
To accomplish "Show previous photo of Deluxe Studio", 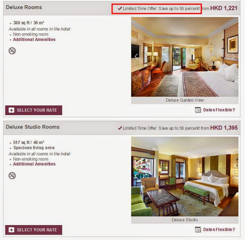I will [x=136, y=176].
